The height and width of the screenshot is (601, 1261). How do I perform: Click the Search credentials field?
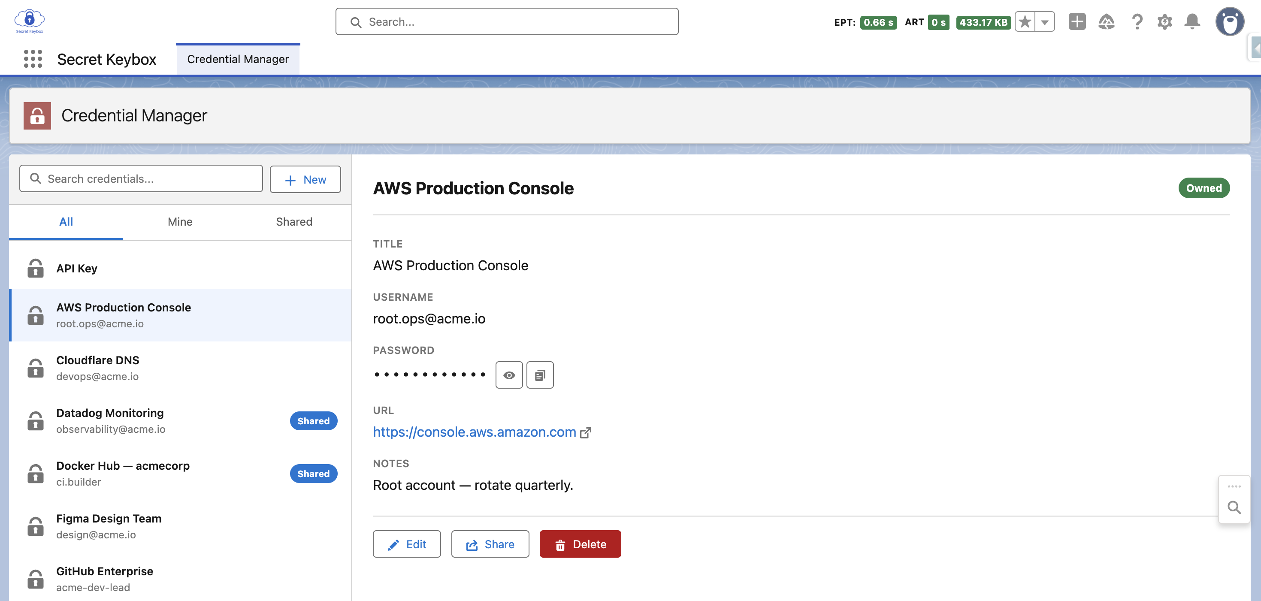pos(141,178)
